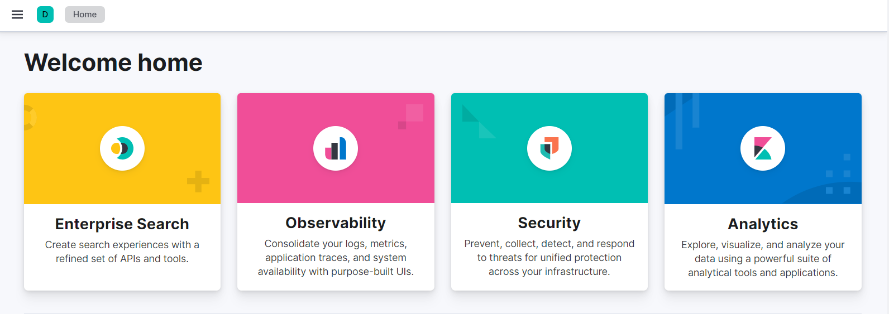The height and width of the screenshot is (314, 889).
Task: Open the Observability card title
Action: click(x=336, y=223)
